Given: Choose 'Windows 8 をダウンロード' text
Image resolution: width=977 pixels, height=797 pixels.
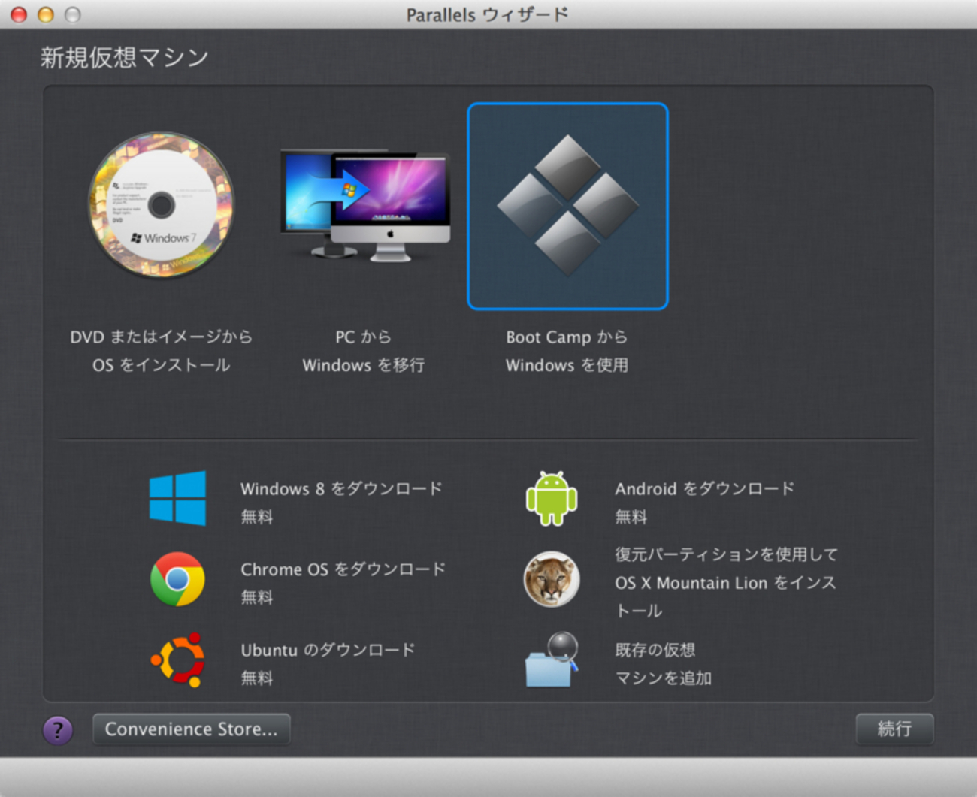Looking at the screenshot, I should tap(342, 489).
